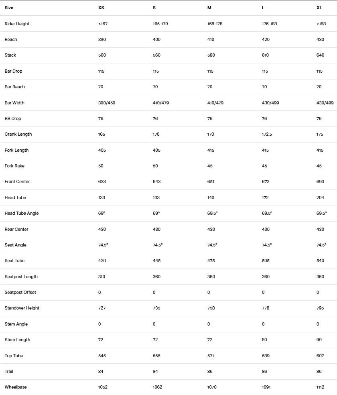This screenshot has width=337, height=395.
Task: Select the Reach value 410 for M
Action: click(211, 39)
